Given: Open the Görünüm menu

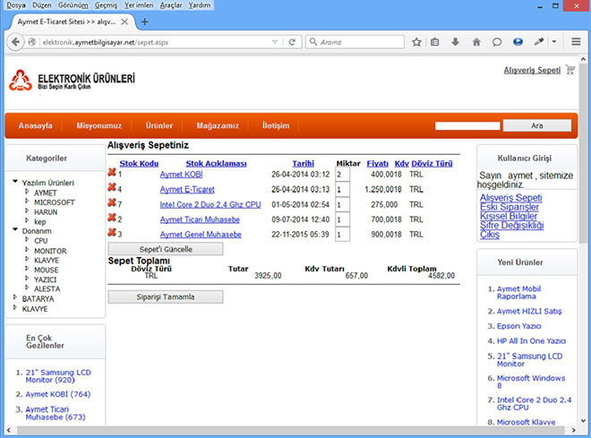Looking at the screenshot, I should [73, 5].
